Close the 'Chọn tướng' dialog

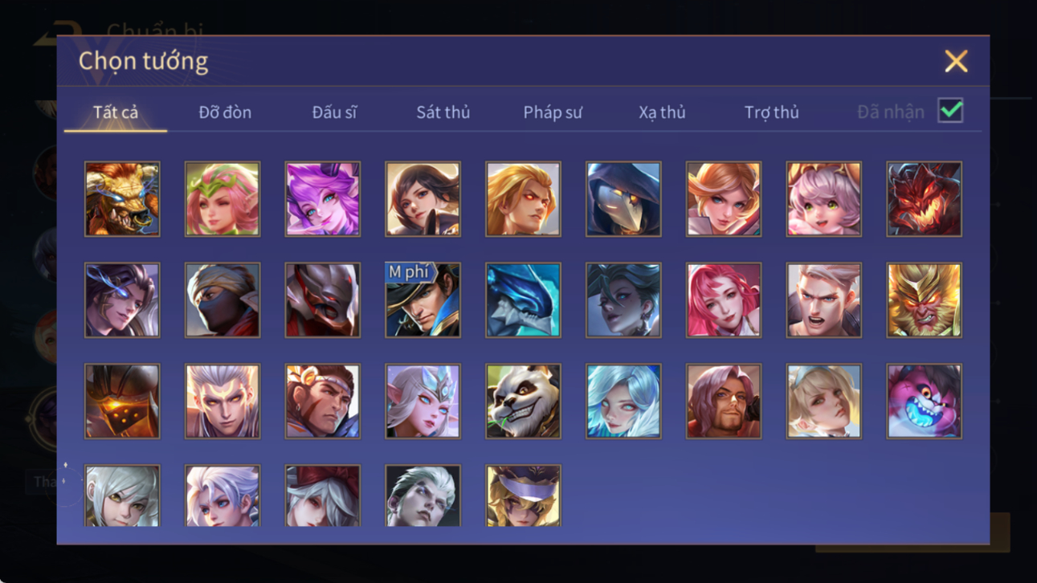tap(956, 61)
